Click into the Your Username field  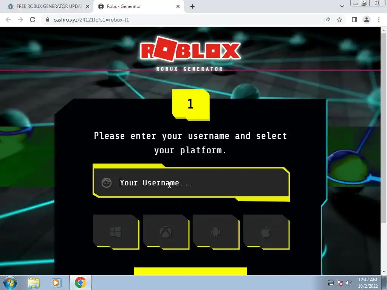click(191, 183)
